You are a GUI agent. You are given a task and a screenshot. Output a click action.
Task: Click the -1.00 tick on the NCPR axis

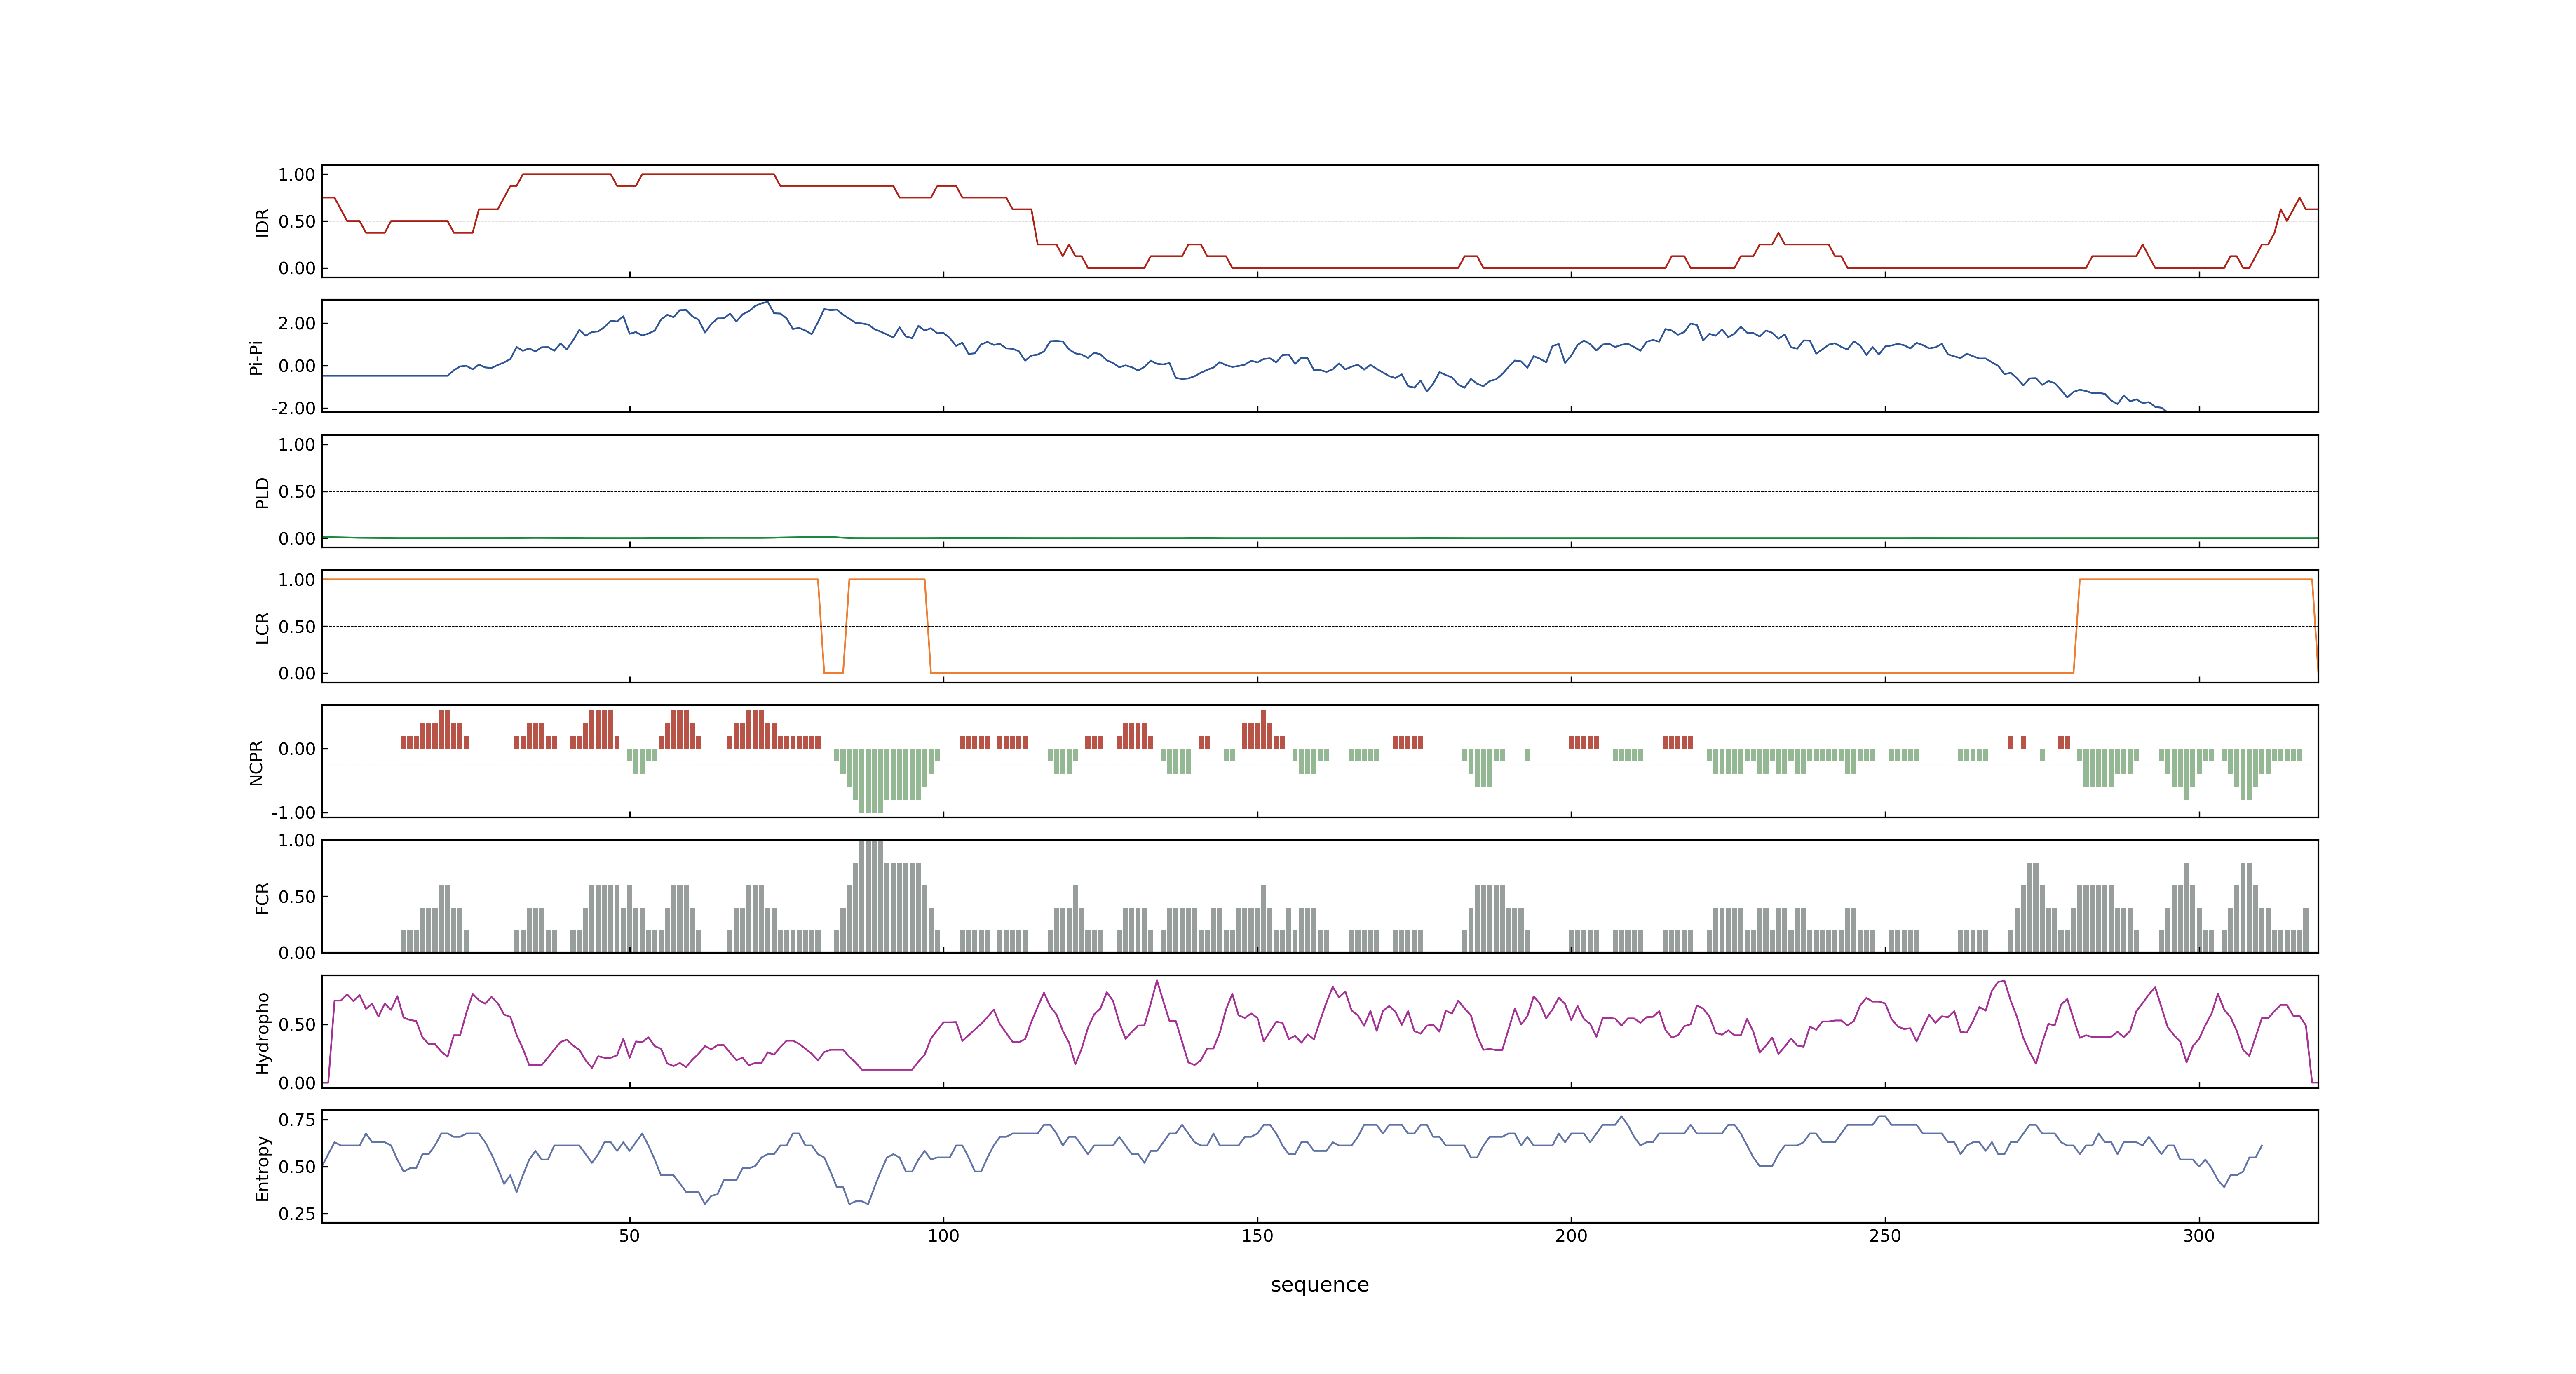coord(293,812)
